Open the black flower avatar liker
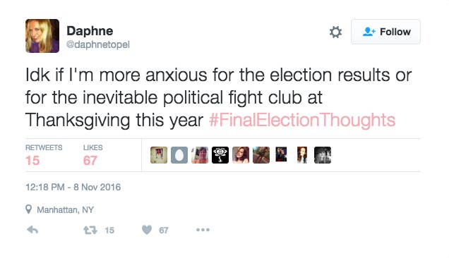This screenshot has height=258, width=449. 220,155
